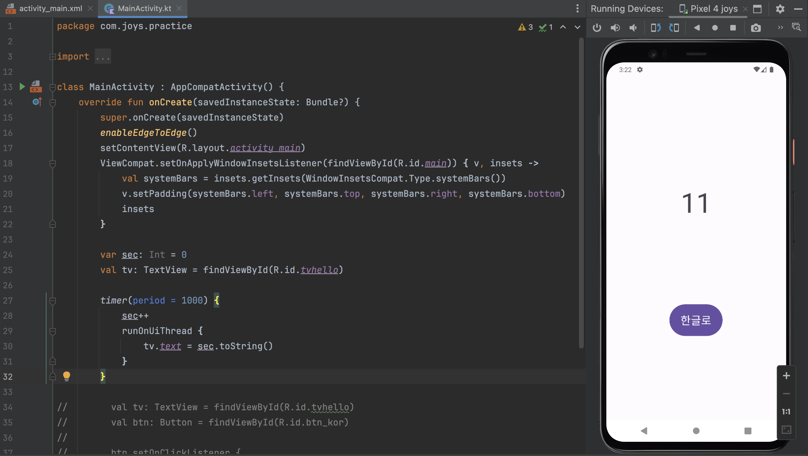Screen dimensions: 808x456
Task: Open the editor options kebab menu
Action: (x=577, y=8)
